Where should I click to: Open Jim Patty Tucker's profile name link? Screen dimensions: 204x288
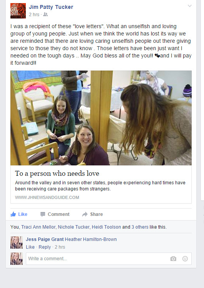[51, 7]
